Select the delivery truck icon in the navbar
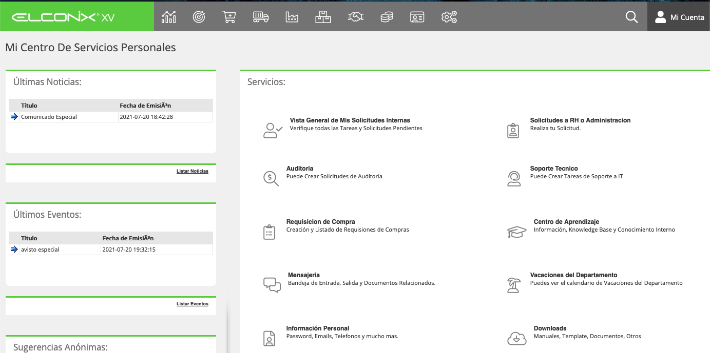Viewport: 710px width, 353px height. 261,17
